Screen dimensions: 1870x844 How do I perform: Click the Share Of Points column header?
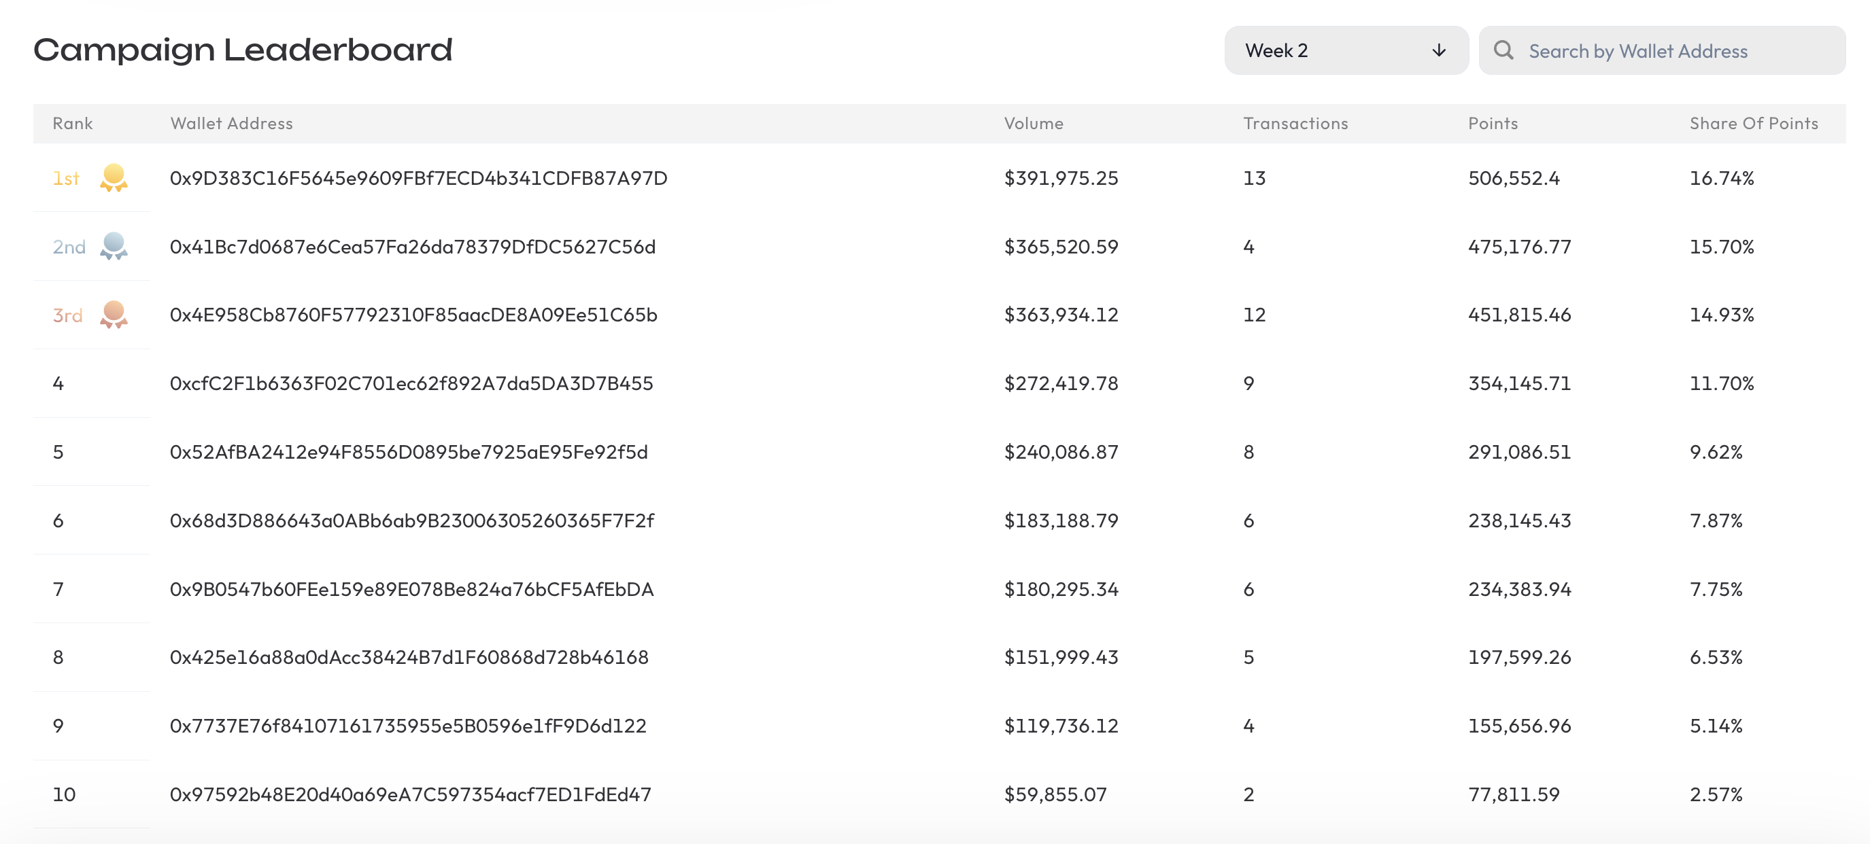1753,124
